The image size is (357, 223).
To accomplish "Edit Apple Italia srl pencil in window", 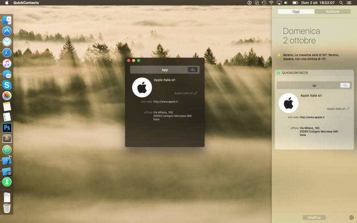I will [x=195, y=93].
